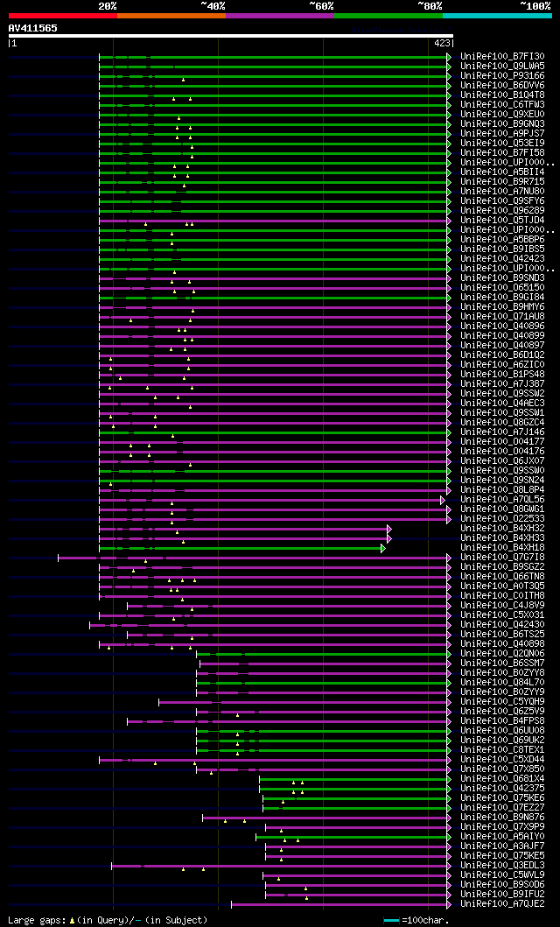Screen dimensions: 560x927
Task: Click the purple arrowhead ending the Q3EDL3 row
Action: pos(449,866)
